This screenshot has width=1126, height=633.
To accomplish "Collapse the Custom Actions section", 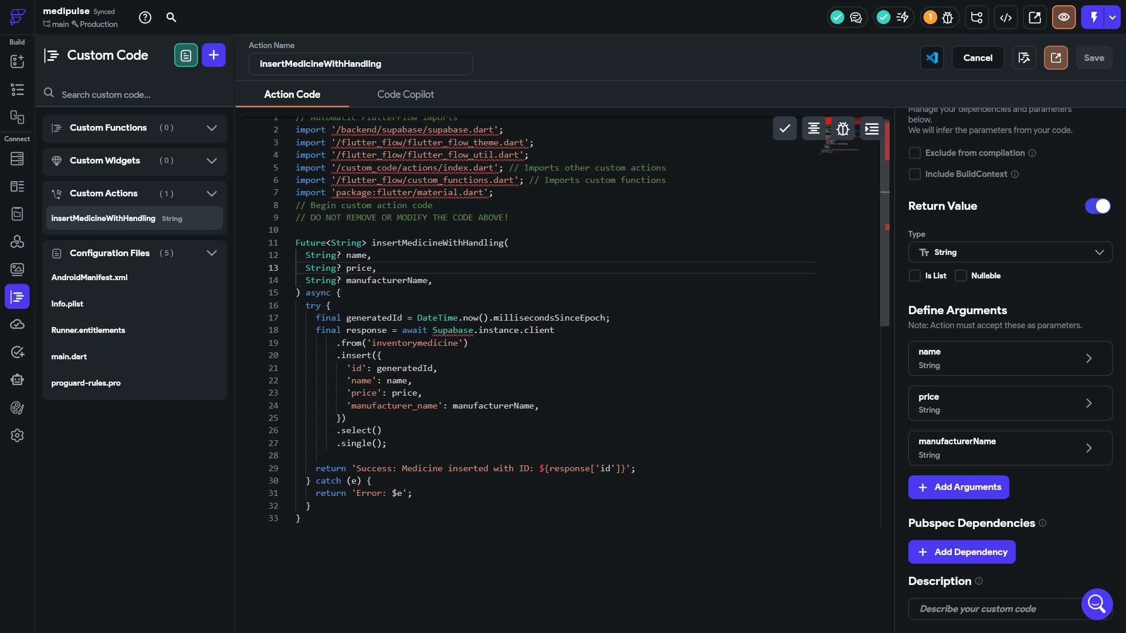I will coord(212,193).
